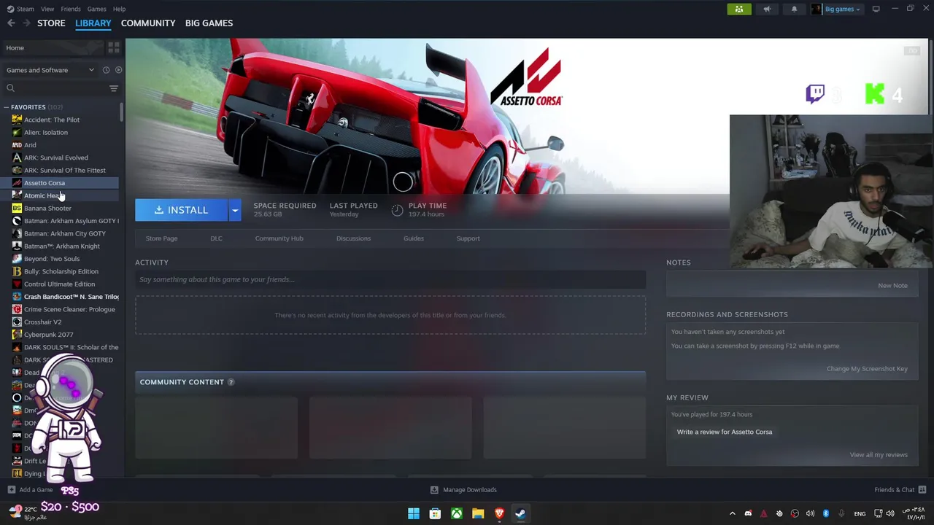This screenshot has height=525, width=934.
Task: Open Brave browser from taskbar
Action: [499, 514]
